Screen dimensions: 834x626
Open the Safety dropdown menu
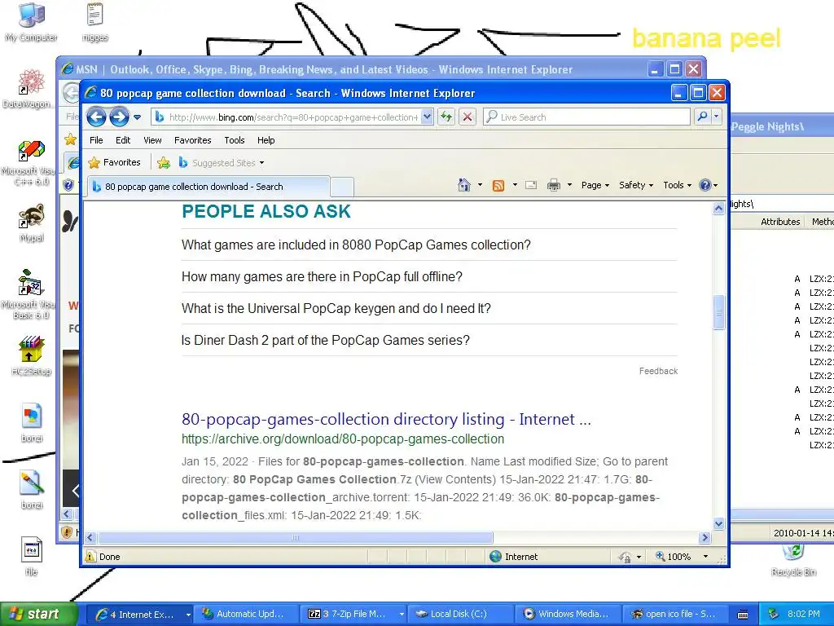635,185
